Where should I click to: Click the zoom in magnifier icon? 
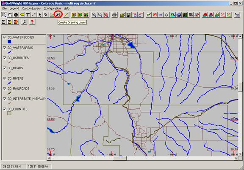pyautogui.click(x=94, y=15)
